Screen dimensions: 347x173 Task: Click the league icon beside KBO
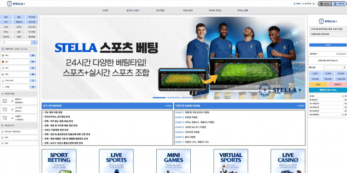[2, 137]
